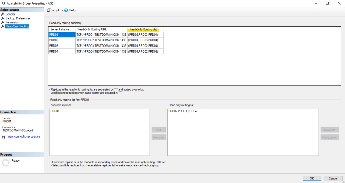Open View connection properties link
Screen dimensions: 345x183
24,136
